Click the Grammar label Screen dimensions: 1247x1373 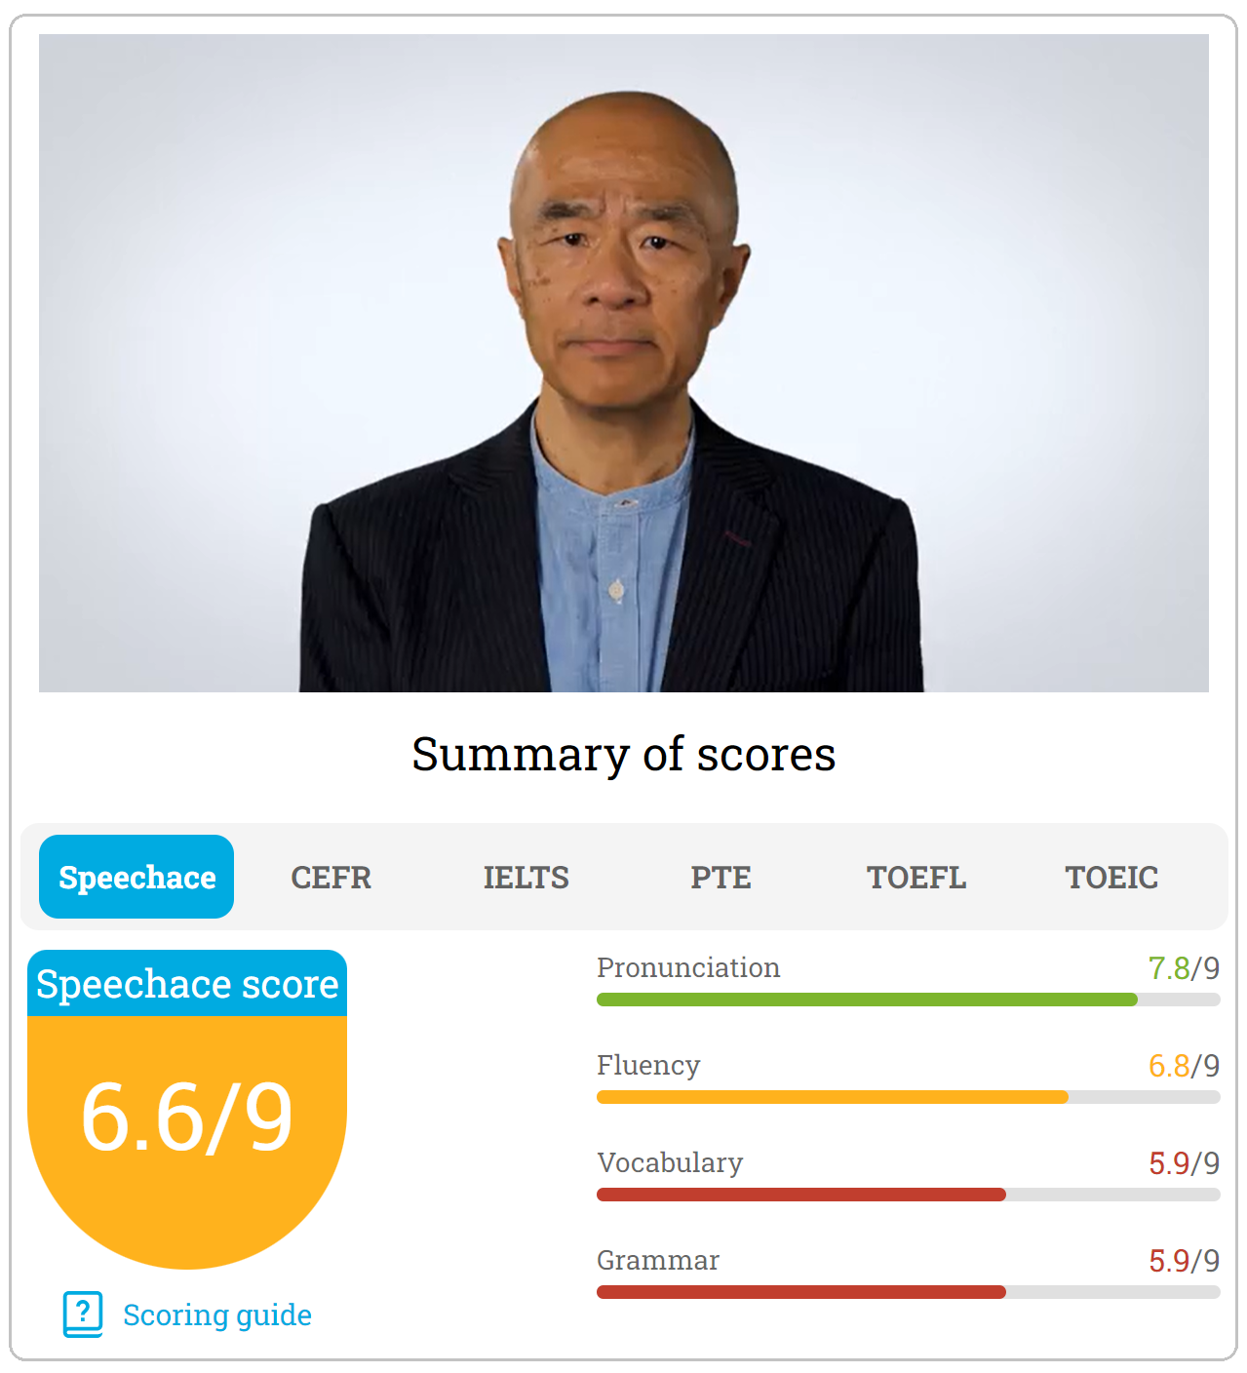pos(657,1260)
